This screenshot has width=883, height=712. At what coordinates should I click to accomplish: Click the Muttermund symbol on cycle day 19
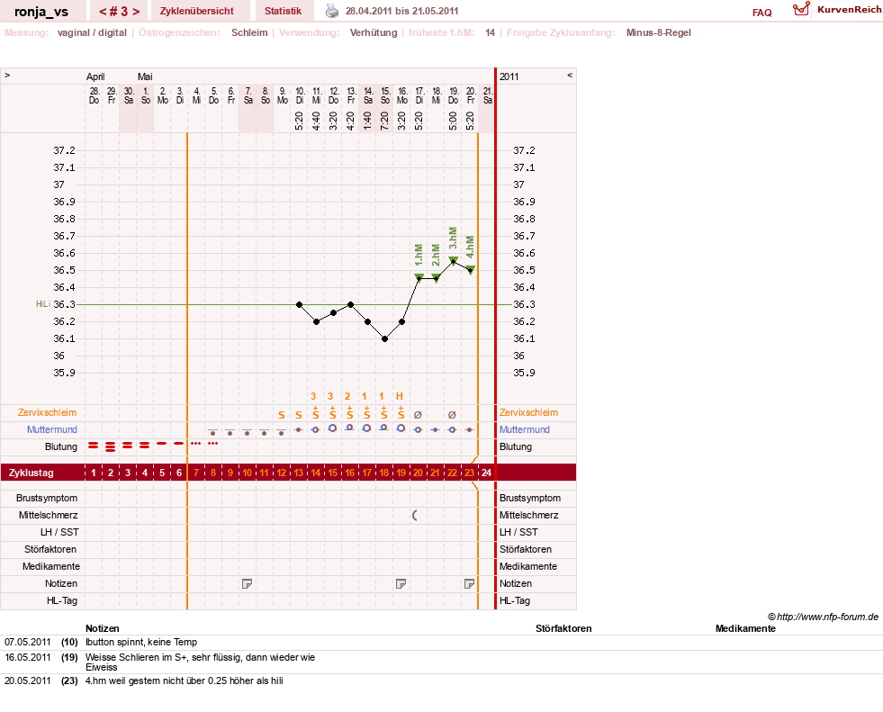pyautogui.click(x=401, y=428)
